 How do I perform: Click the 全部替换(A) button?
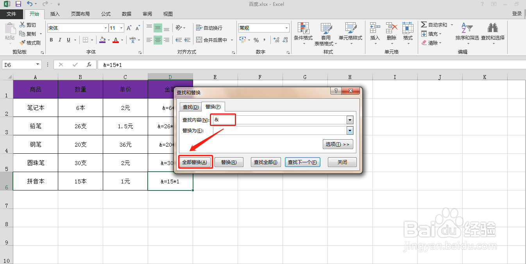195,162
